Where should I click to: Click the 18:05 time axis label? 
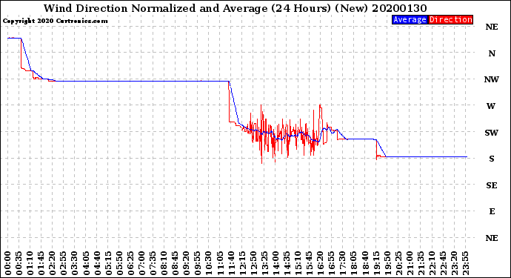pyautogui.click(x=353, y=263)
